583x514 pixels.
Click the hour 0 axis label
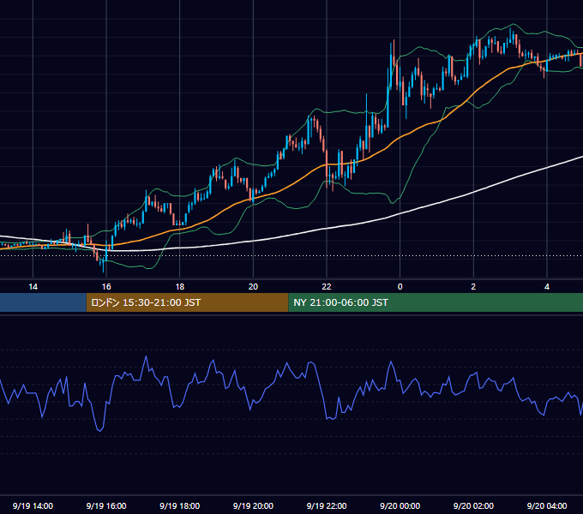[400, 286]
